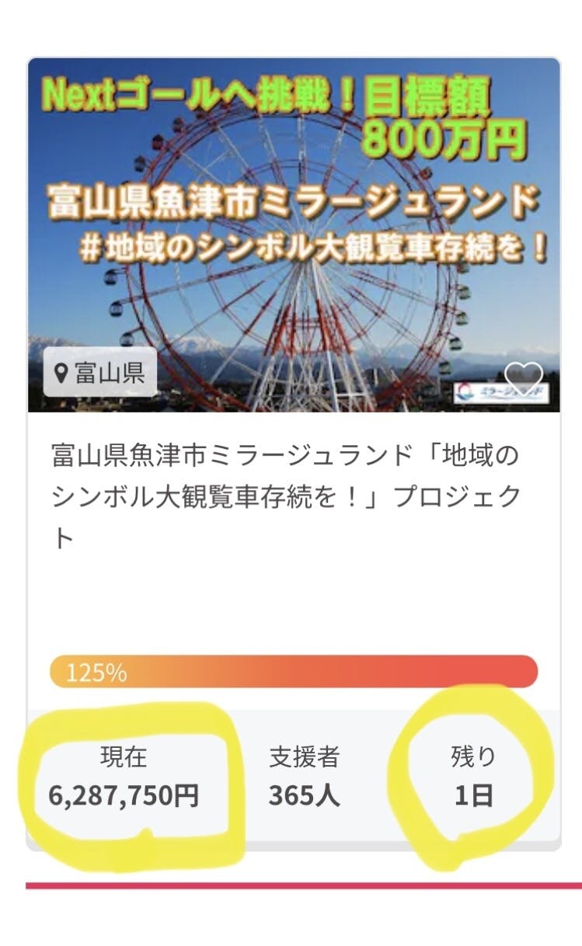Click the 1日 remaining days value
This screenshot has width=582, height=946.
pos(473,796)
